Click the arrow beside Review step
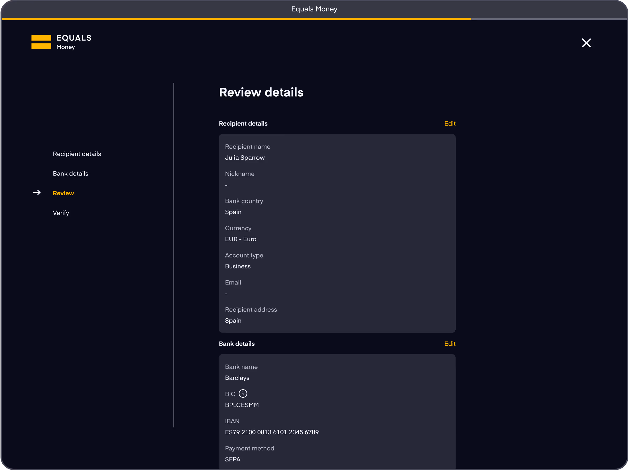The image size is (628, 470). pos(37,193)
